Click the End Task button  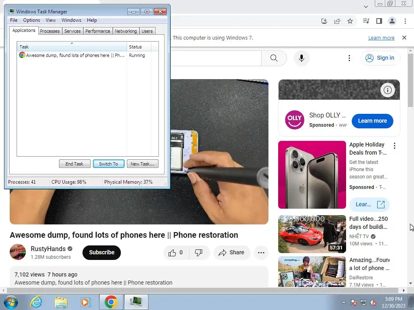point(74,164)
